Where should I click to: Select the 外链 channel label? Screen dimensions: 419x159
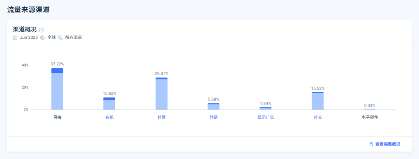point(213,117)
